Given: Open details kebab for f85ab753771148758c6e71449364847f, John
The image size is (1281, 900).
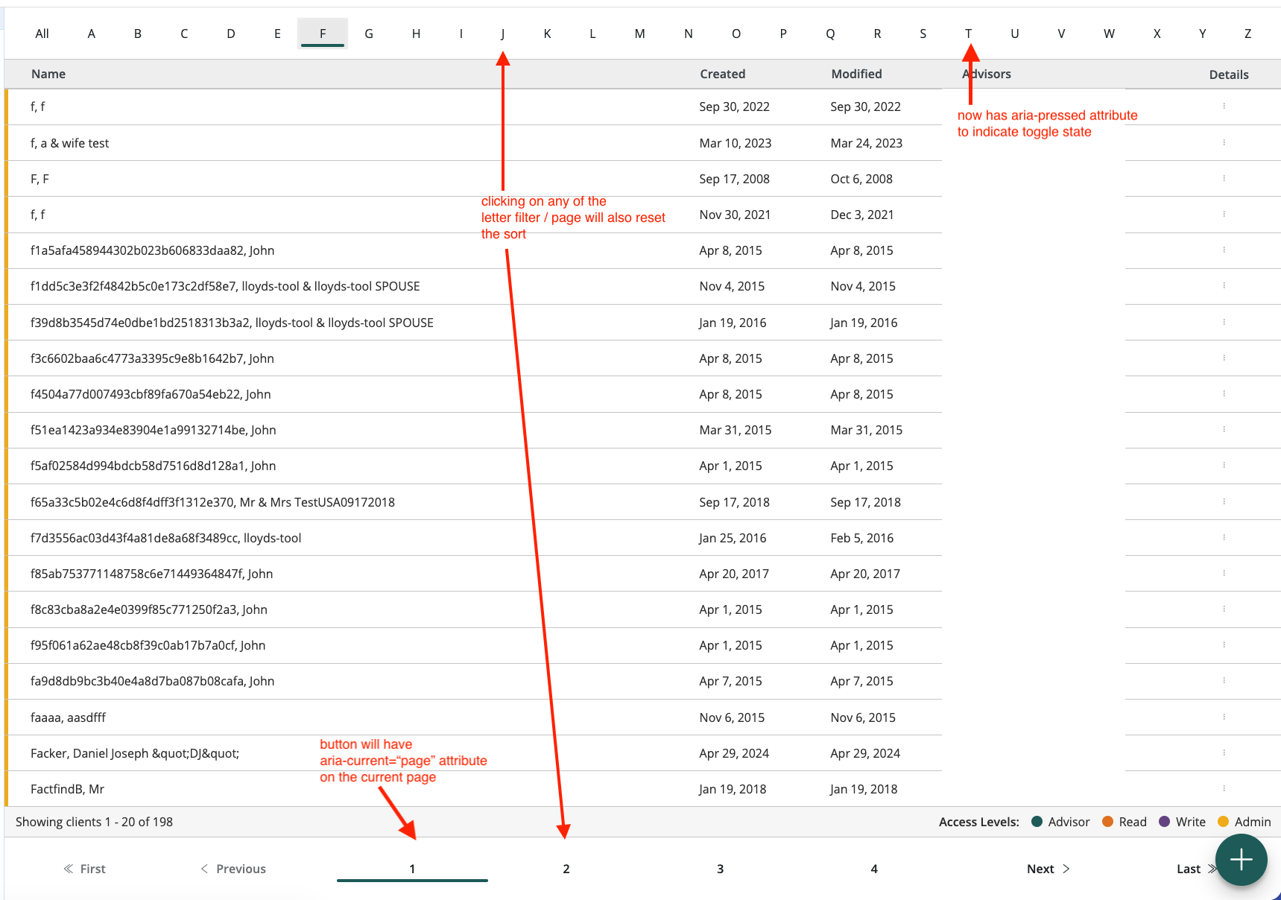Looking at the screenshot, I should pyautogui.click(x=1224, y=573).
